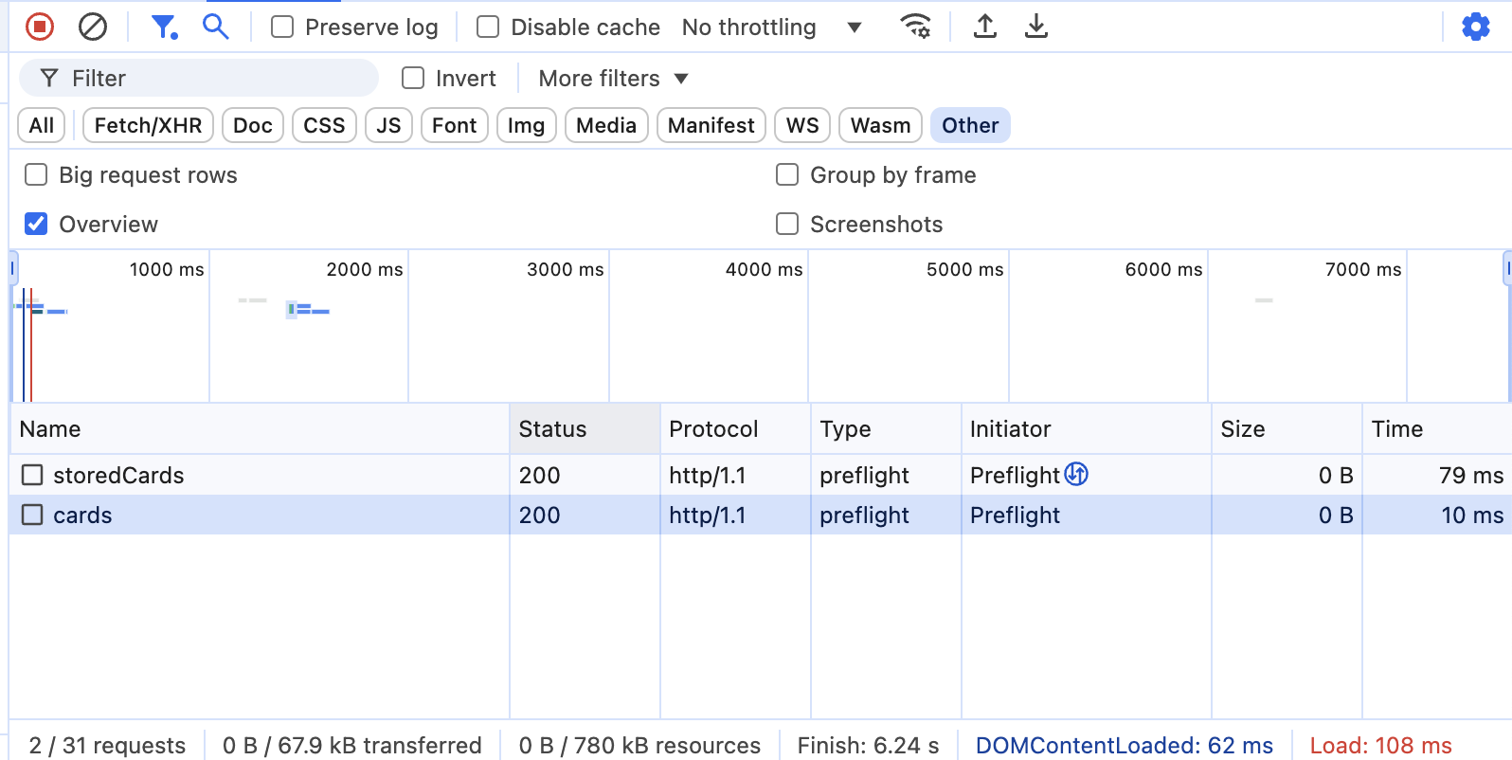Uncheck the Overview checkbox
Screen dimensions: 1512x760
click(36, 224)
